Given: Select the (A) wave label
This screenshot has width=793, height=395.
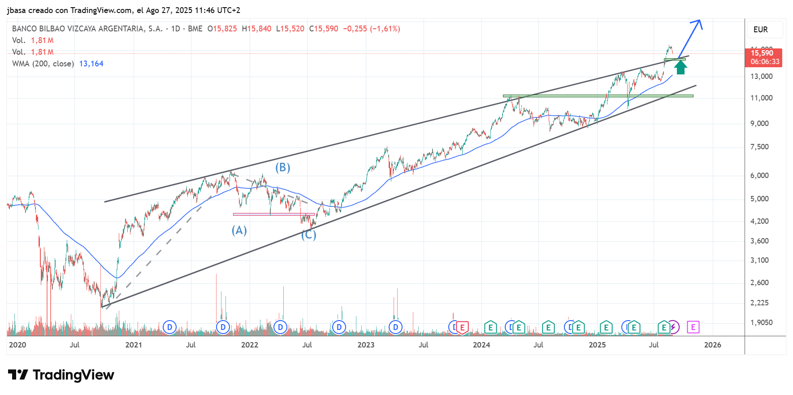Looking at the screenshot, I should pos(239,230).
